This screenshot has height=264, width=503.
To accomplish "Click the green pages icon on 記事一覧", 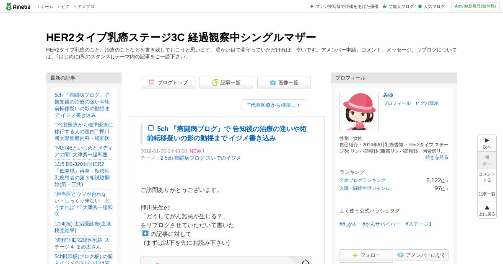I will point(215,83).
